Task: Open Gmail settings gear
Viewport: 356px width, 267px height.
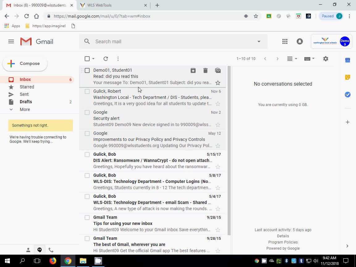Action: point(325,58)
